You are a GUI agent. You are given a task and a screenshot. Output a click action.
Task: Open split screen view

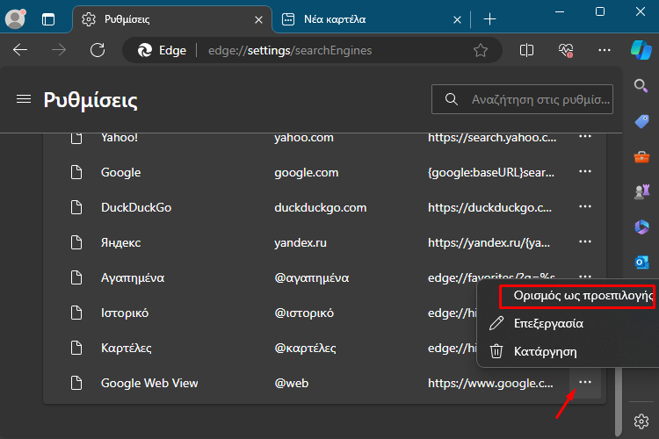[526, 50]
